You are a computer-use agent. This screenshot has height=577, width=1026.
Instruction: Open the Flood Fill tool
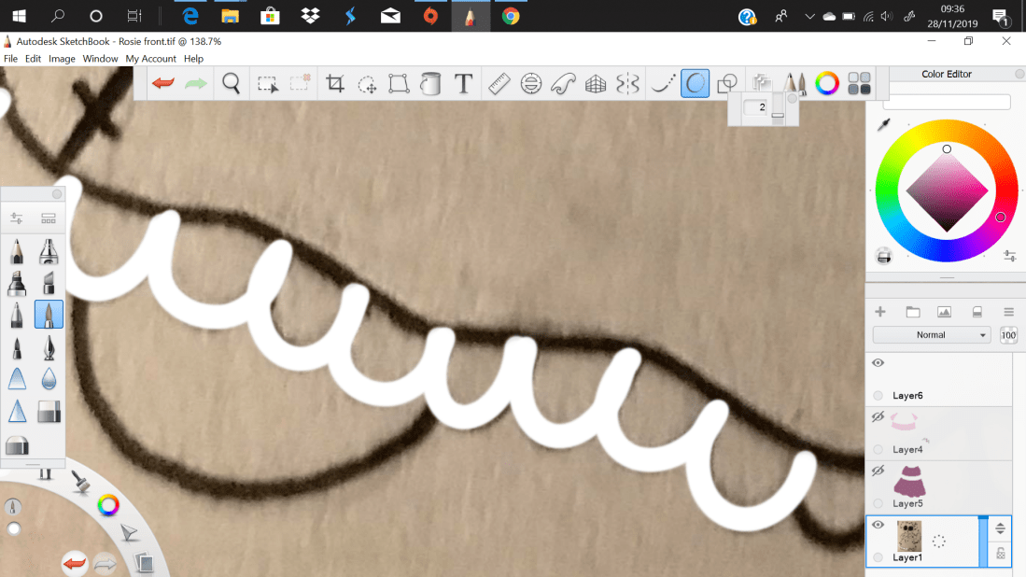430,83
